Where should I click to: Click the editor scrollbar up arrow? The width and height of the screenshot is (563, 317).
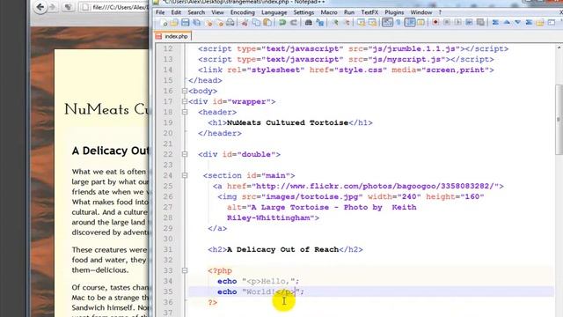coord(559,48)
